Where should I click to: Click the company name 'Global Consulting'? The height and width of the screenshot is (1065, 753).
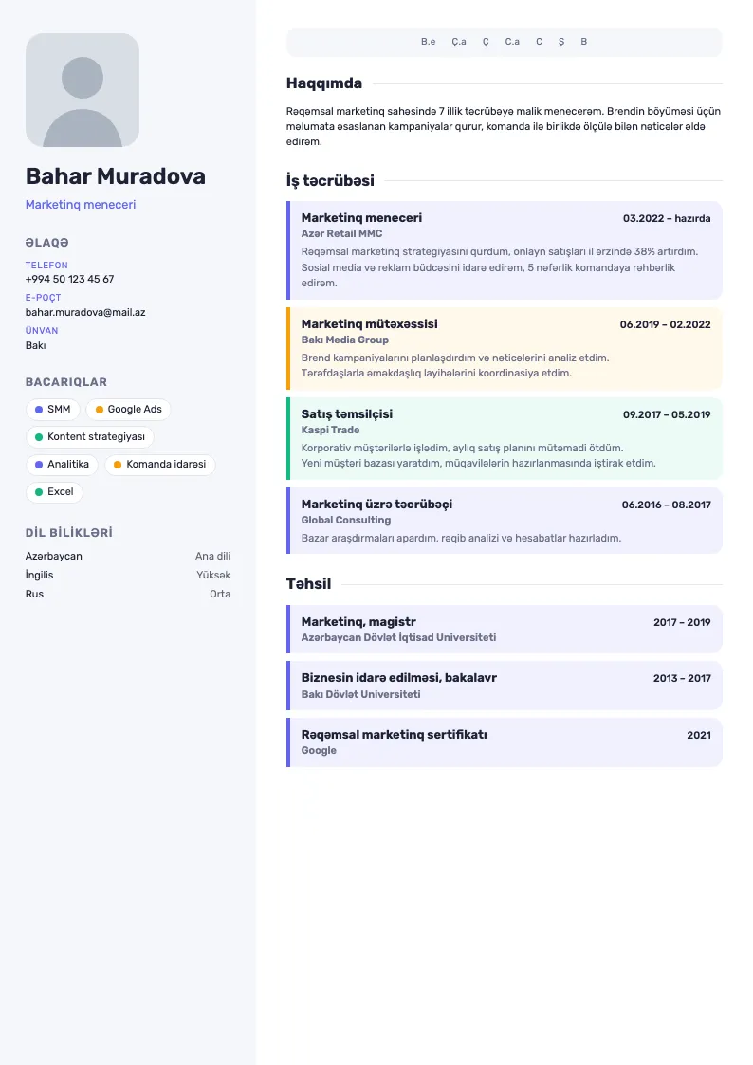tap(346, 521)
